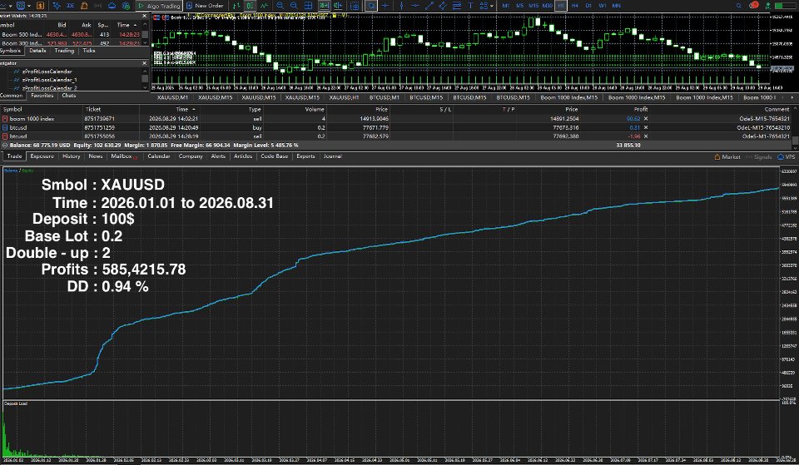
Task: Switch chart to bar chart mode
Action: point(236,6)
